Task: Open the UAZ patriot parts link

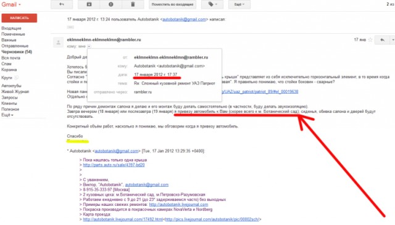Action: [x=260, y=92]
